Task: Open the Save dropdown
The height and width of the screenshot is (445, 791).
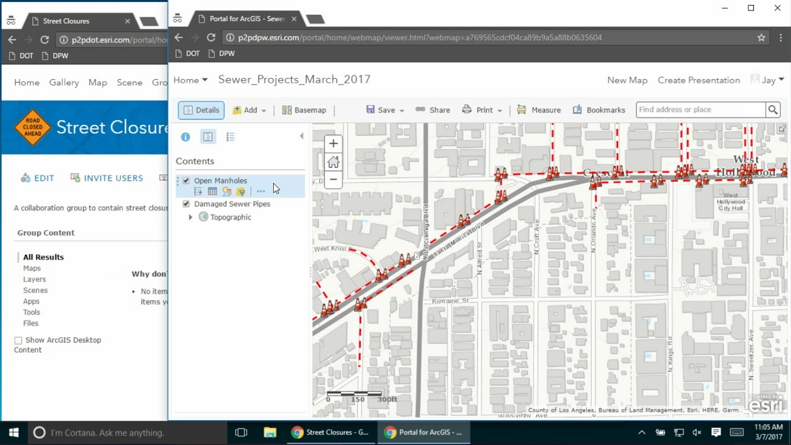Action: (385, 110)
